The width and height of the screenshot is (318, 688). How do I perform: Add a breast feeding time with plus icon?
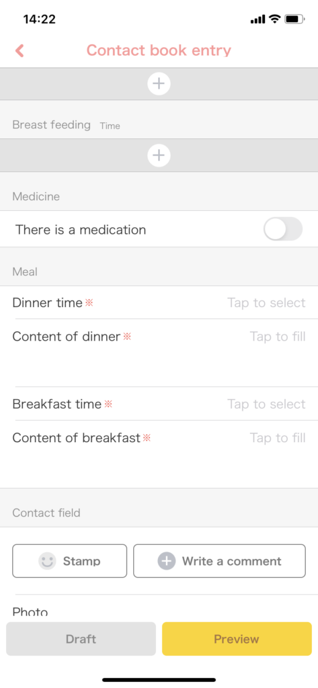(x=159, y=155)
